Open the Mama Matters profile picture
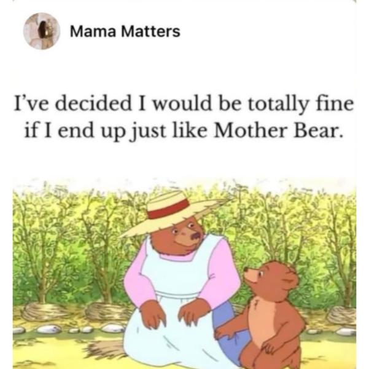The image size is (369, 369). [42, 31]
